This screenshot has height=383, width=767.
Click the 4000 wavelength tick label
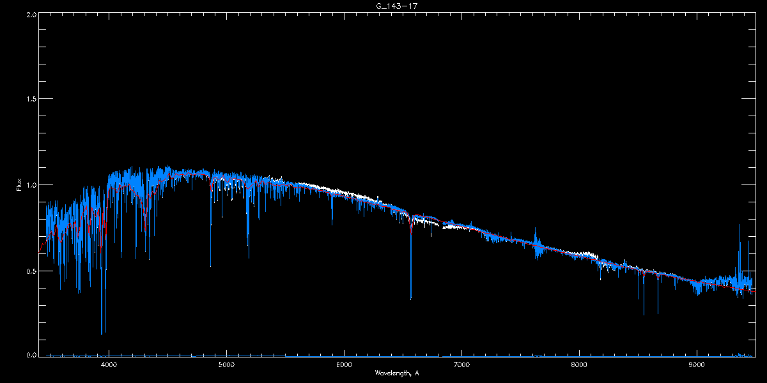109,365
